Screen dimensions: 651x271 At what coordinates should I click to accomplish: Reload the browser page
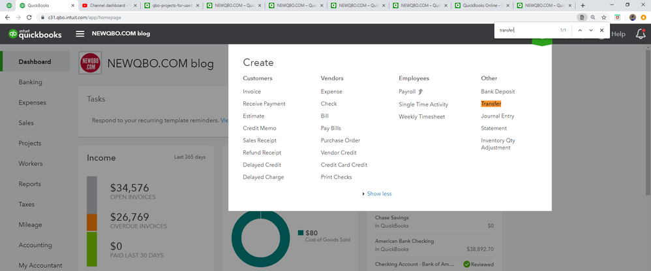coord(29,17)
